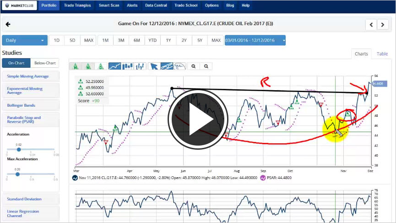Select the trend line drawing tool
Screen dimensions: 396x223
pyautogui.click(x=167, y=66)
